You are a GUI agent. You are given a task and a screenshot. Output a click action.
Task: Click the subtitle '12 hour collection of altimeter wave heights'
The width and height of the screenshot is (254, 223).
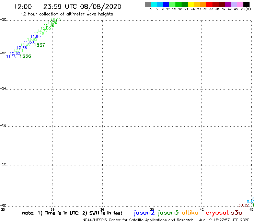[67, 14]
